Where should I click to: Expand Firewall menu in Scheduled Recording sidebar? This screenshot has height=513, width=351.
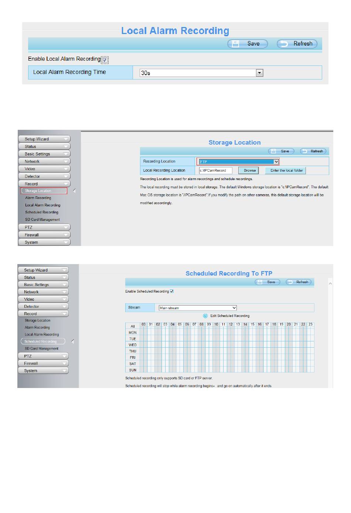pos(43,364)
